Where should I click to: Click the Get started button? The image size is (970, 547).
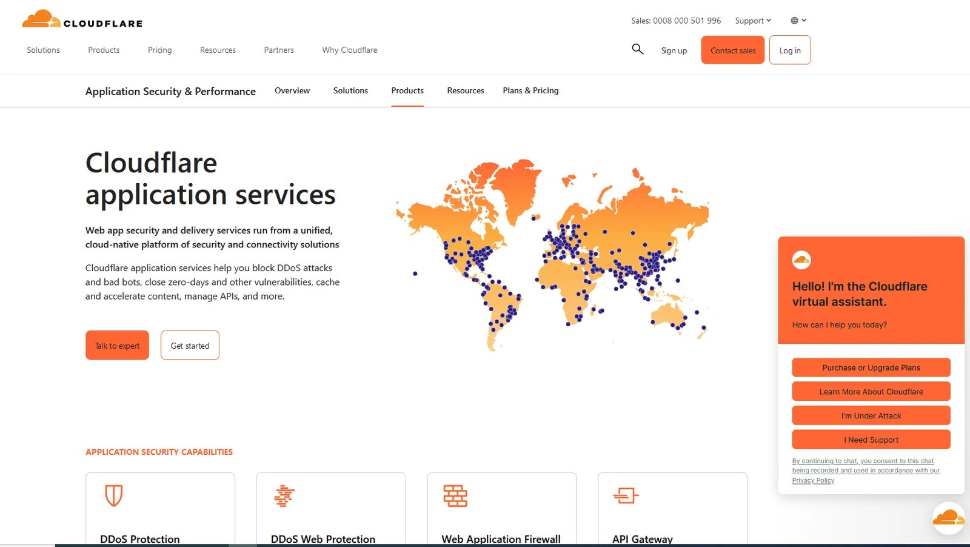click(x=190, y=345)
